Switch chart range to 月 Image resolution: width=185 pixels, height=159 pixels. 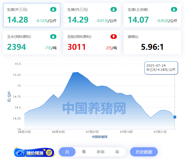click(67, 152)
